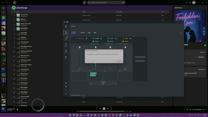Select the song Dead Wall in Liked Songs
The height and width of the screenshot is (117, 208).
click(x=24, y=33)
